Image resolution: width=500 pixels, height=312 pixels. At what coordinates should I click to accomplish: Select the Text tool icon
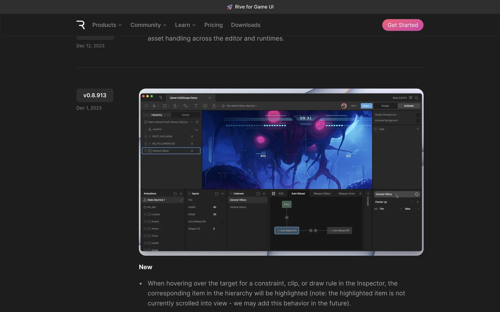[x=196, y=106]
